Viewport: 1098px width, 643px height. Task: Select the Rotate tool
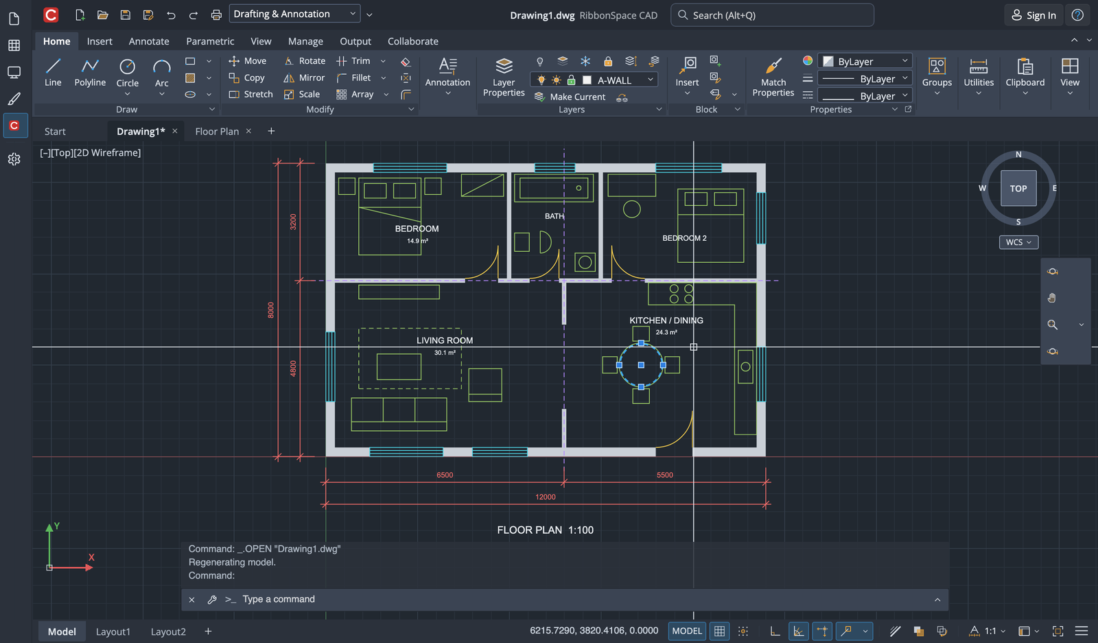coord(305,61)
